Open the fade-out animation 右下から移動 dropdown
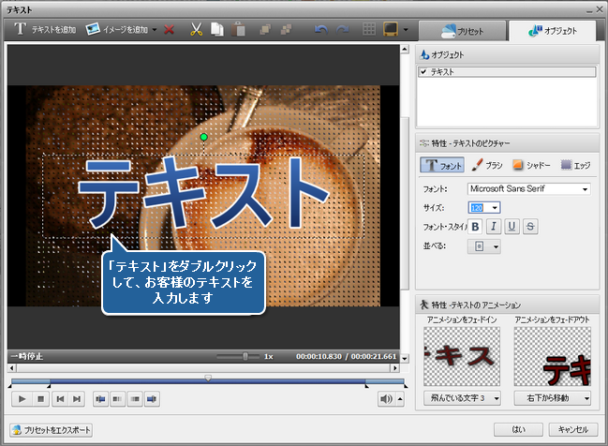This screenshot has height=446, width=608. coord(553,398)
